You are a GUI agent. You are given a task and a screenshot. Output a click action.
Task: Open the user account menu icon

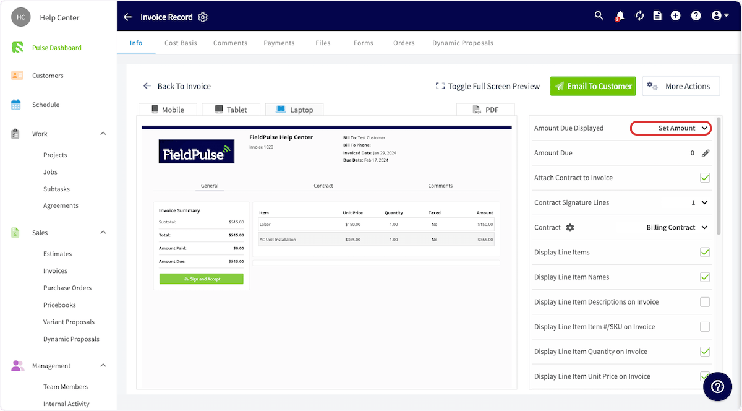[x=720, y=16]
